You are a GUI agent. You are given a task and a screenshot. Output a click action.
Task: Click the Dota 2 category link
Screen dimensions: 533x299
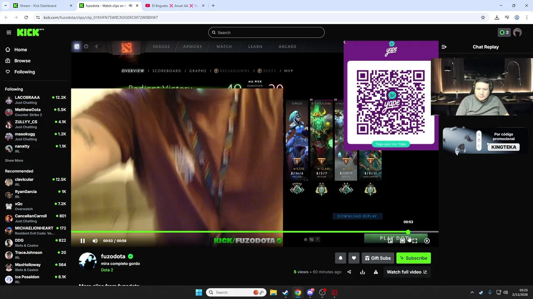[107, 270]
